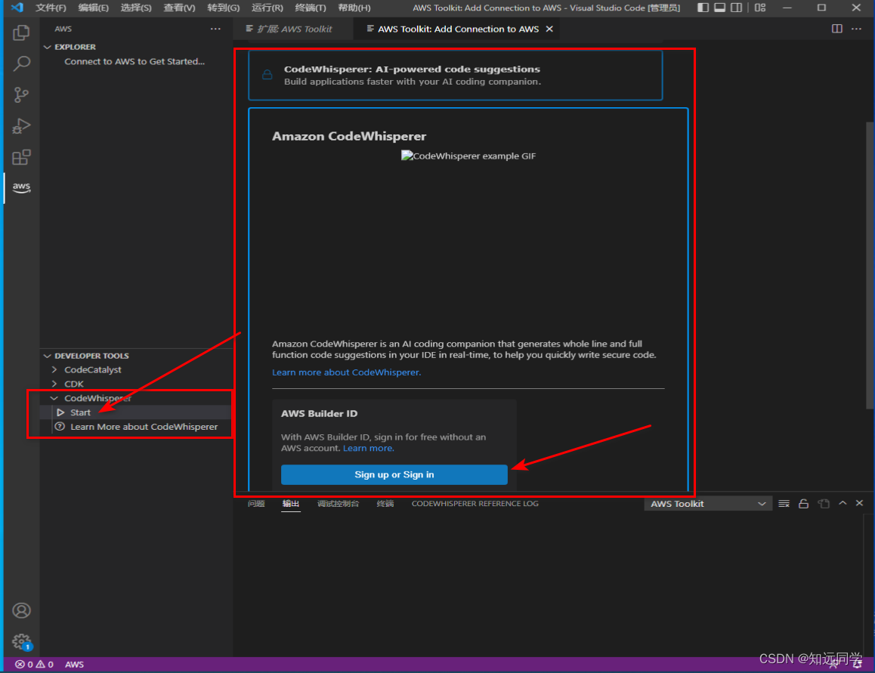This screenshot has width=875, height=673.
Task: Click the errors and warnings status indicator
Action: (34, 664)
